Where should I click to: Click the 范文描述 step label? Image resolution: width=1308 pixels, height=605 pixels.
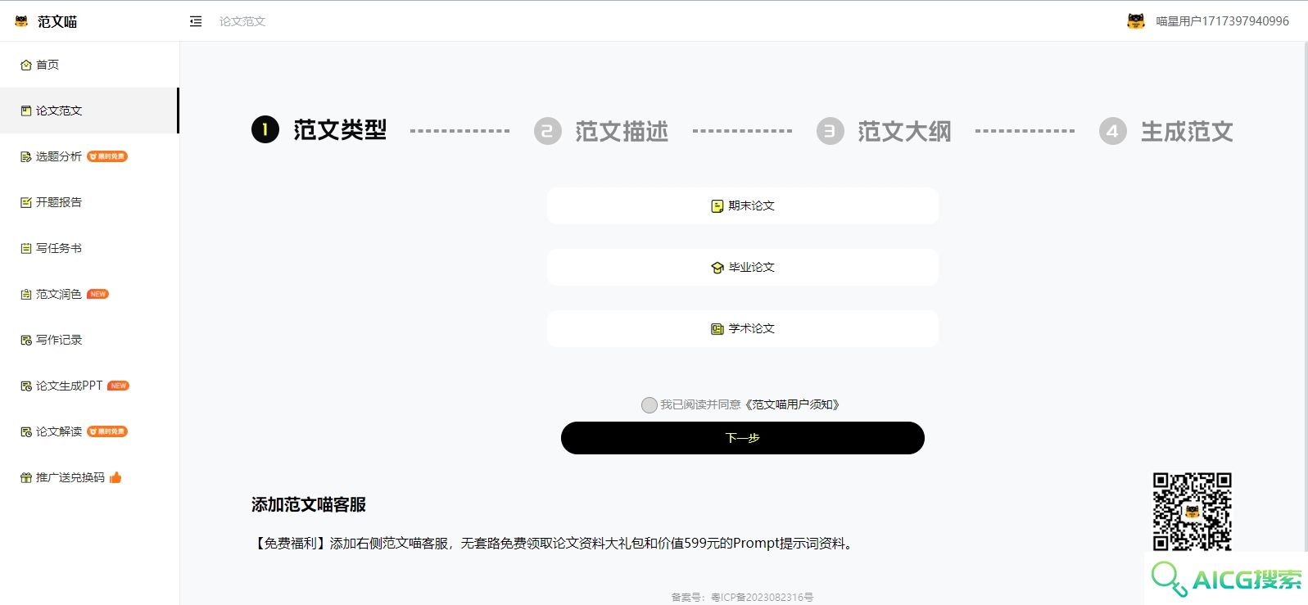[622, 131]
